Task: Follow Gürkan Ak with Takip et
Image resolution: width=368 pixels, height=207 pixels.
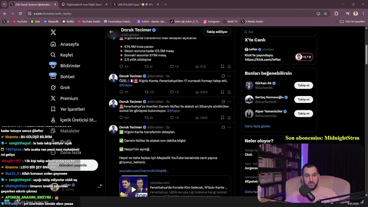Action: pyautogui.click(x=304, y=85)
